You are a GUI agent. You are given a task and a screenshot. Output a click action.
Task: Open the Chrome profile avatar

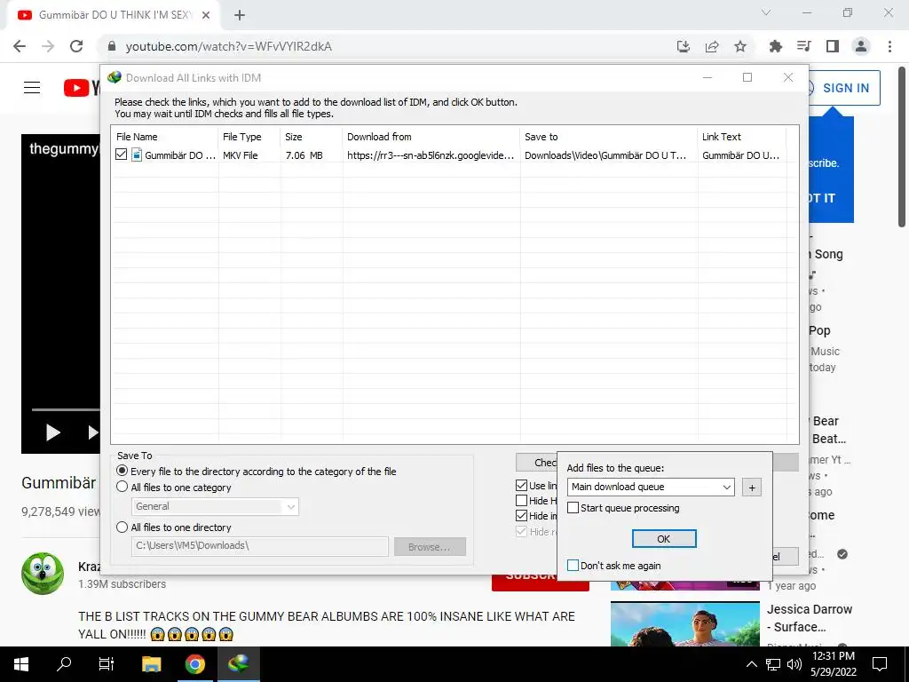[x=861, y=46]
